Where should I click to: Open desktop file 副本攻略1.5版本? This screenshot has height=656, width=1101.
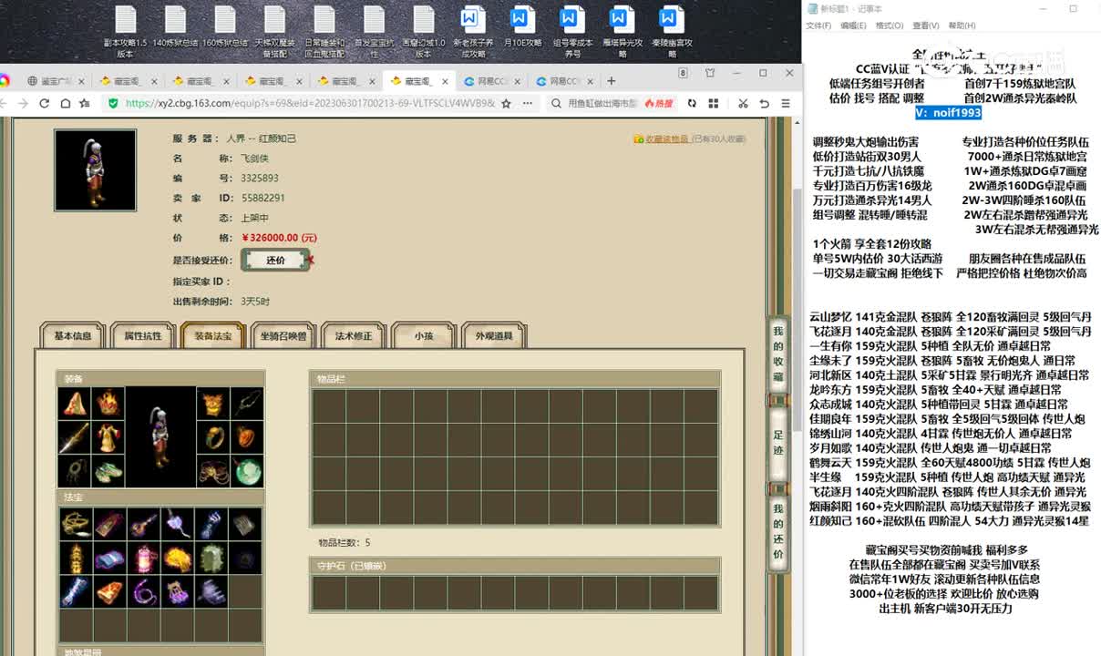(x=125, y=32)
